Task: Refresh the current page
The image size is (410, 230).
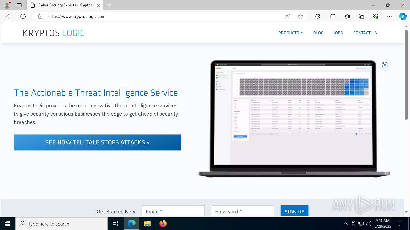Action: click(x=23, y=16)
